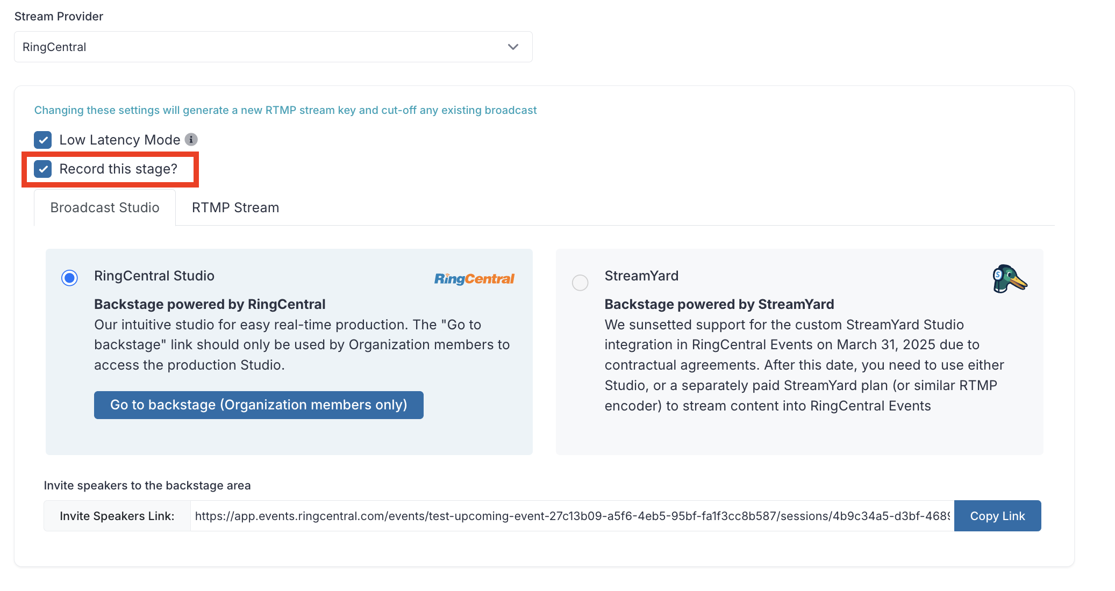Click the StreamYard card title
This screenshot has height=591, width=1115.
click(x=641, y=276)
